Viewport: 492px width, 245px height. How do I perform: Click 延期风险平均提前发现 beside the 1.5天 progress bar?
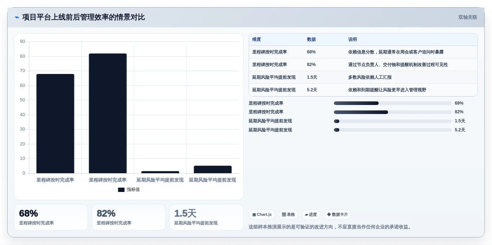(x=270, y=121)
